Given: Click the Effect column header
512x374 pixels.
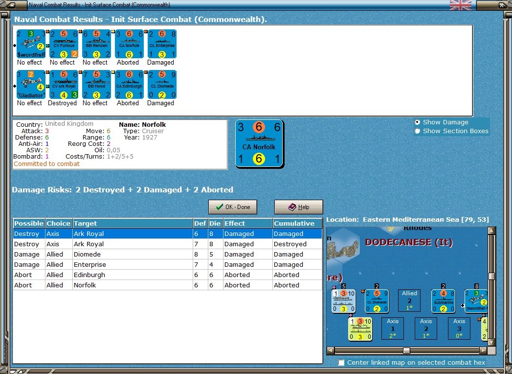Looking at the screenshot, I should (x=248, y=223).
